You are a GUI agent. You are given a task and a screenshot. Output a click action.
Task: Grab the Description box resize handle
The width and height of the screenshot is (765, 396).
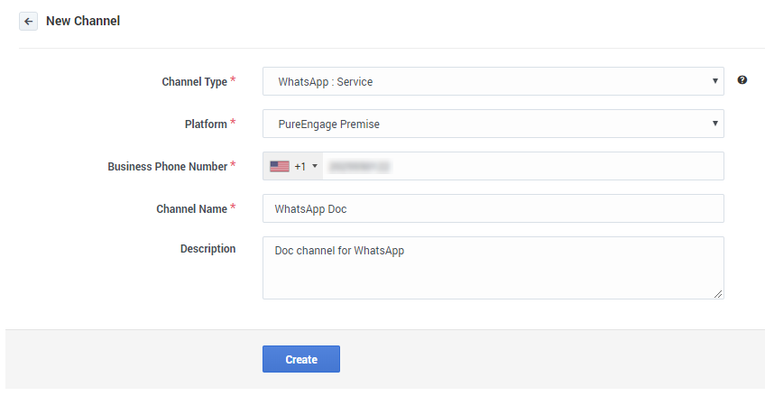[719, 294]
